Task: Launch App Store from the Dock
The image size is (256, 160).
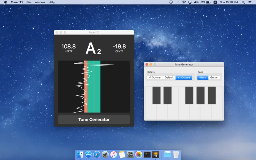Action: tap(88, 154)
